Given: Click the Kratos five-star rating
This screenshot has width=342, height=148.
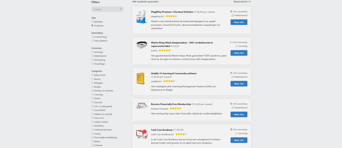Looking at the screenshot, I should (164, 50).
